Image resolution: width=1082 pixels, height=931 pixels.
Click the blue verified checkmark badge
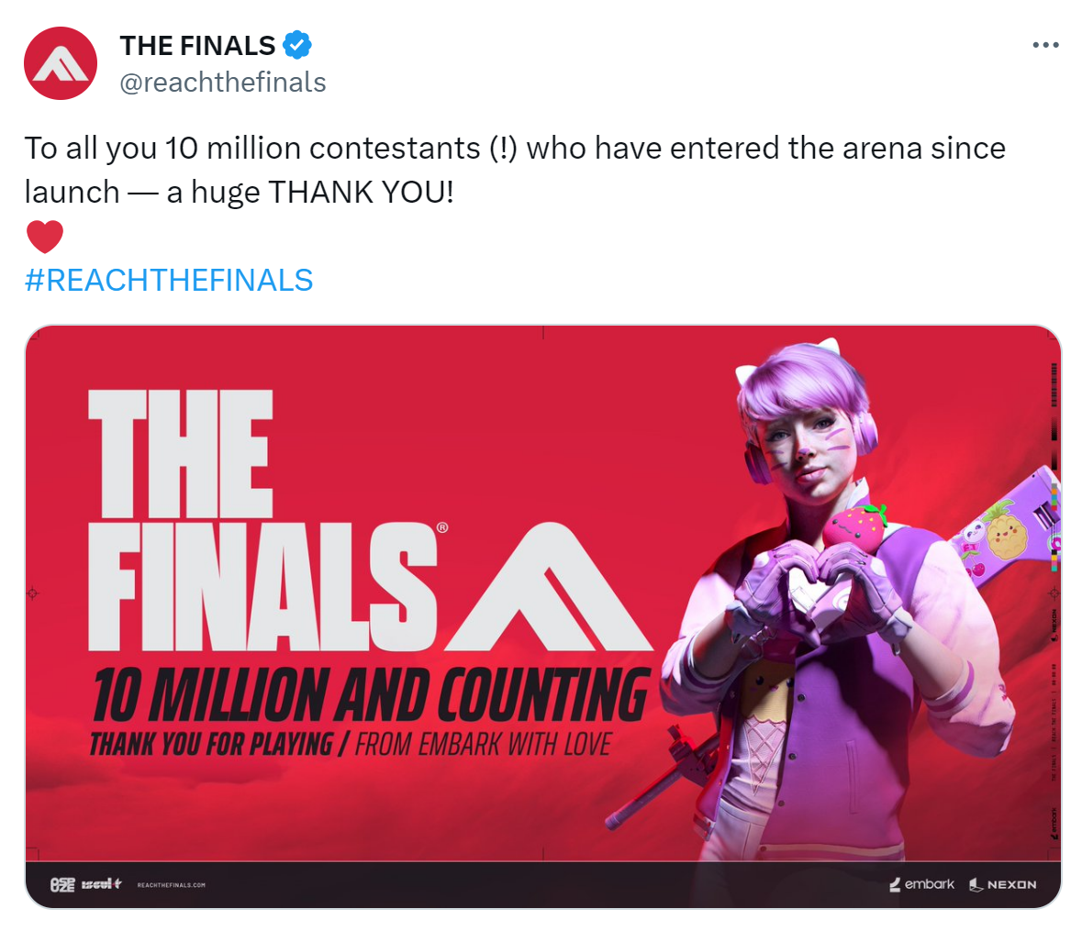tap(296, 44)
